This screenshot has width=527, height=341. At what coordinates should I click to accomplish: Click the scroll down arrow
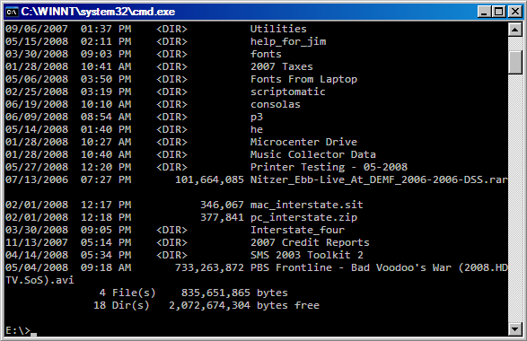[515, 328]
